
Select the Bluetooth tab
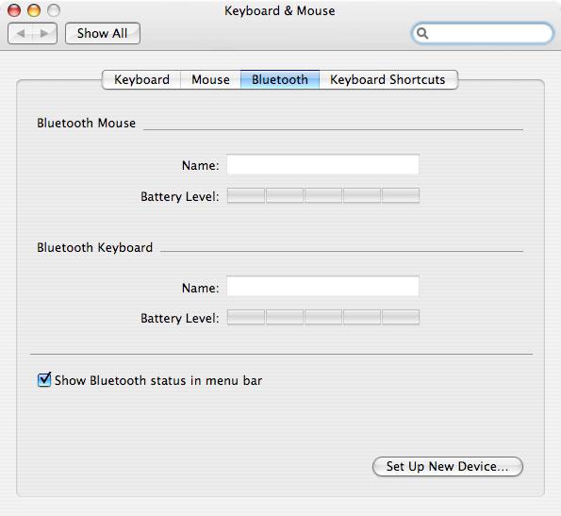280,79
